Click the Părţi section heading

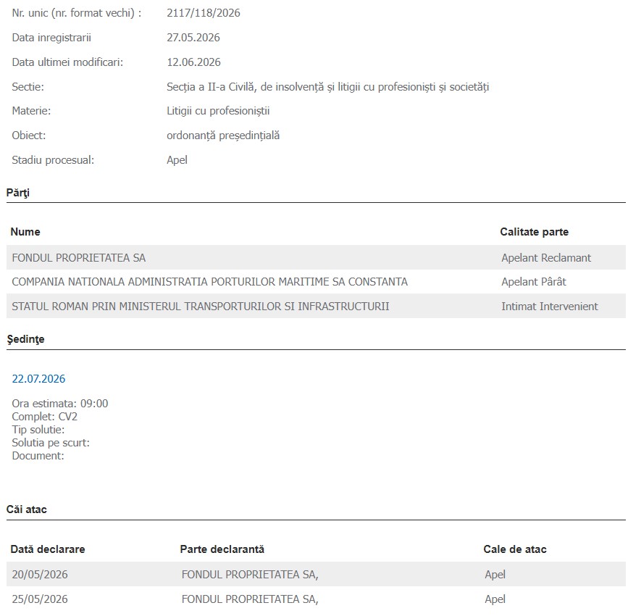(x=18, y=193)
